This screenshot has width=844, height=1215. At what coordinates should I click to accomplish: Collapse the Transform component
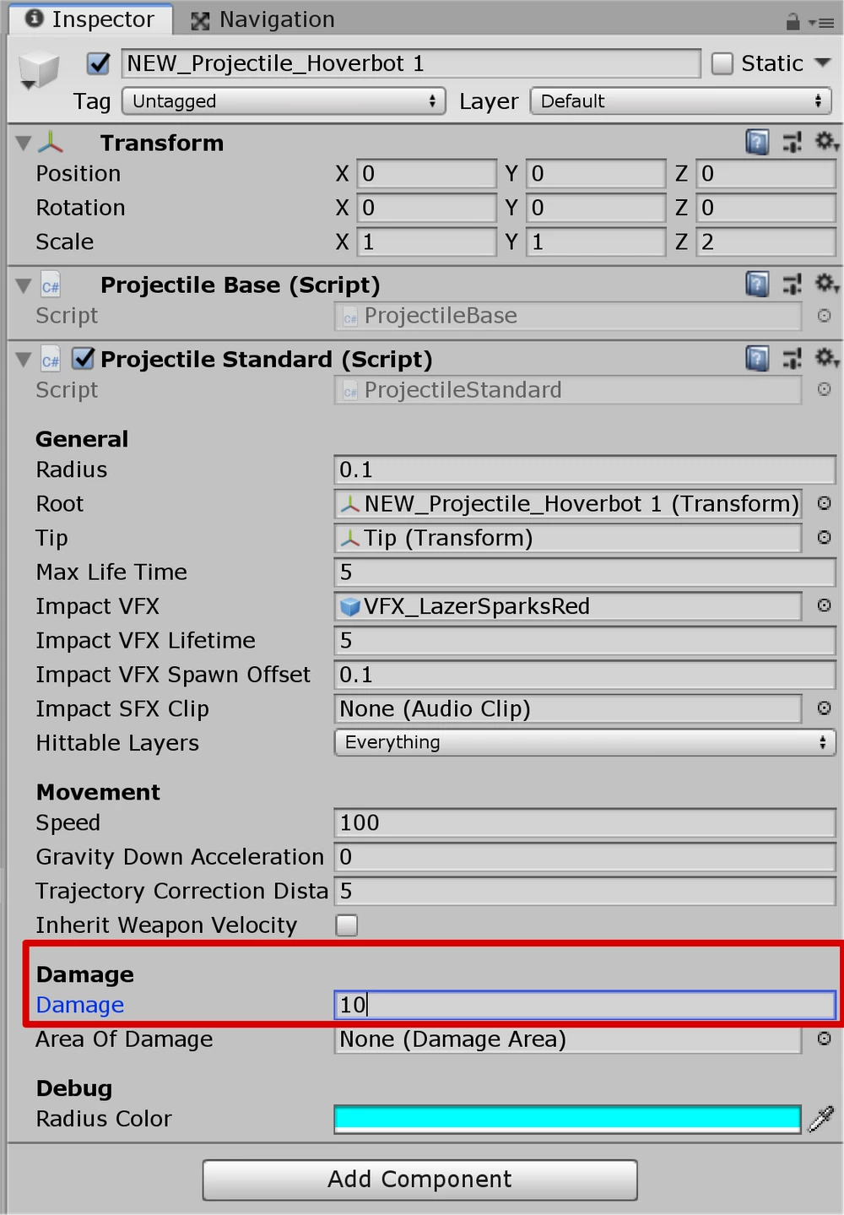coord(24,143)
